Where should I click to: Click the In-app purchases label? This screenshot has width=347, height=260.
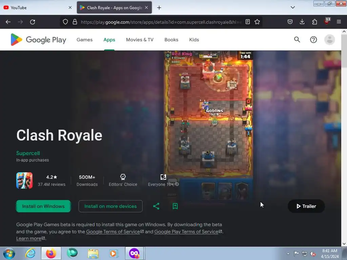(x=33, y=160)
